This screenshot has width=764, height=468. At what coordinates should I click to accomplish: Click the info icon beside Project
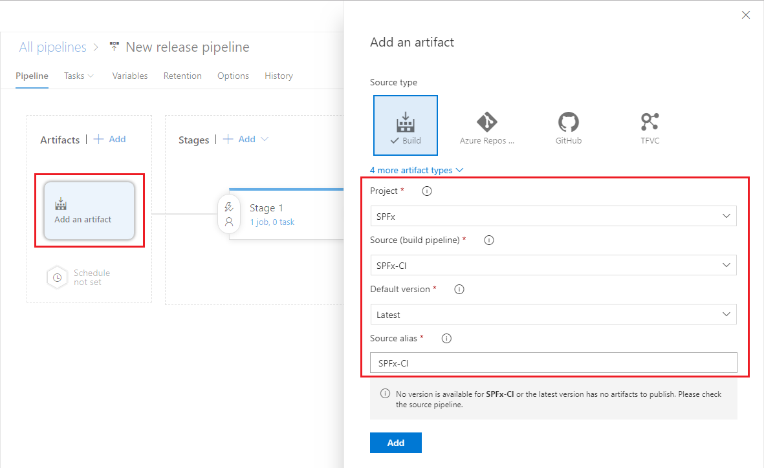tap(426, 191)
